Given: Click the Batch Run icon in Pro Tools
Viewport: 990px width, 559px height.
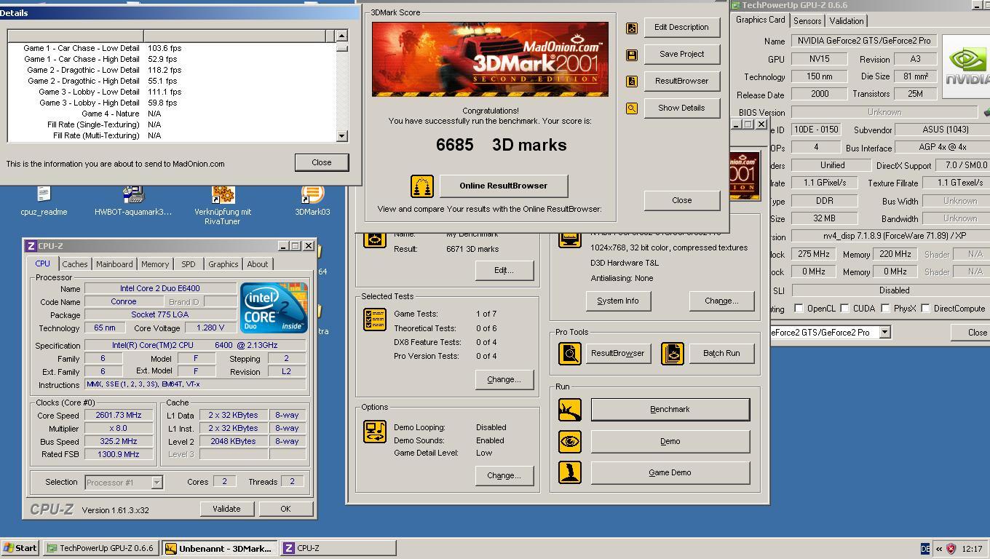Looking at the screenshot, I should click(673, 354).
